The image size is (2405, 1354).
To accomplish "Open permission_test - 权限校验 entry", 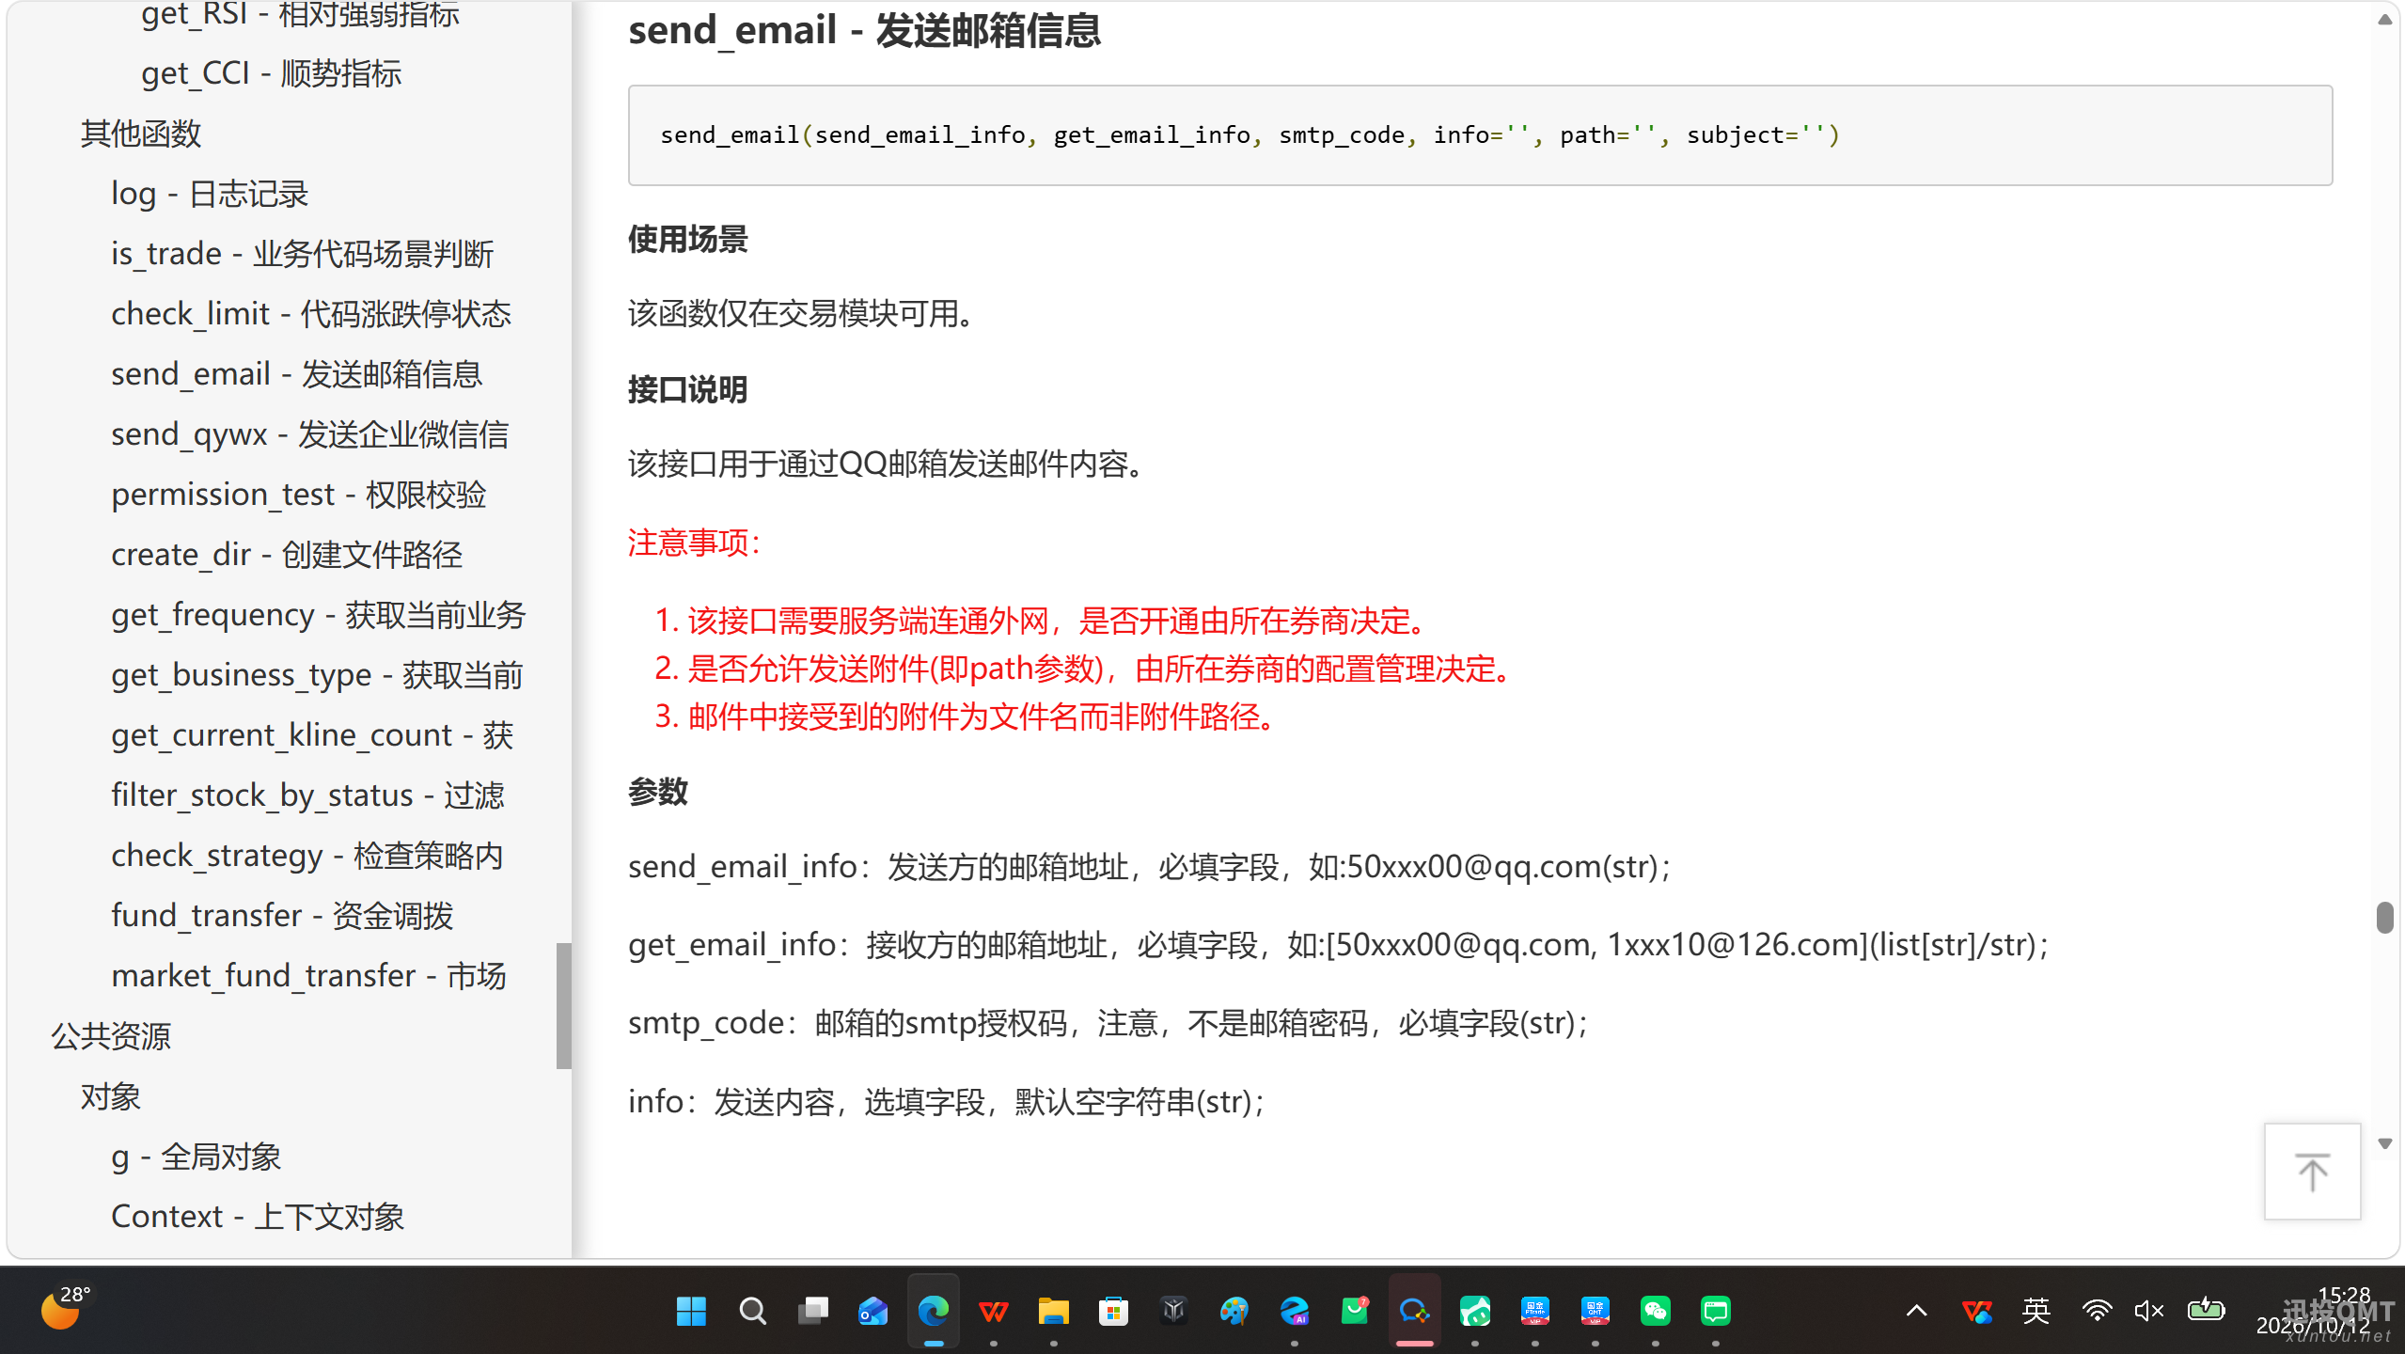I will tap(299, 495).
